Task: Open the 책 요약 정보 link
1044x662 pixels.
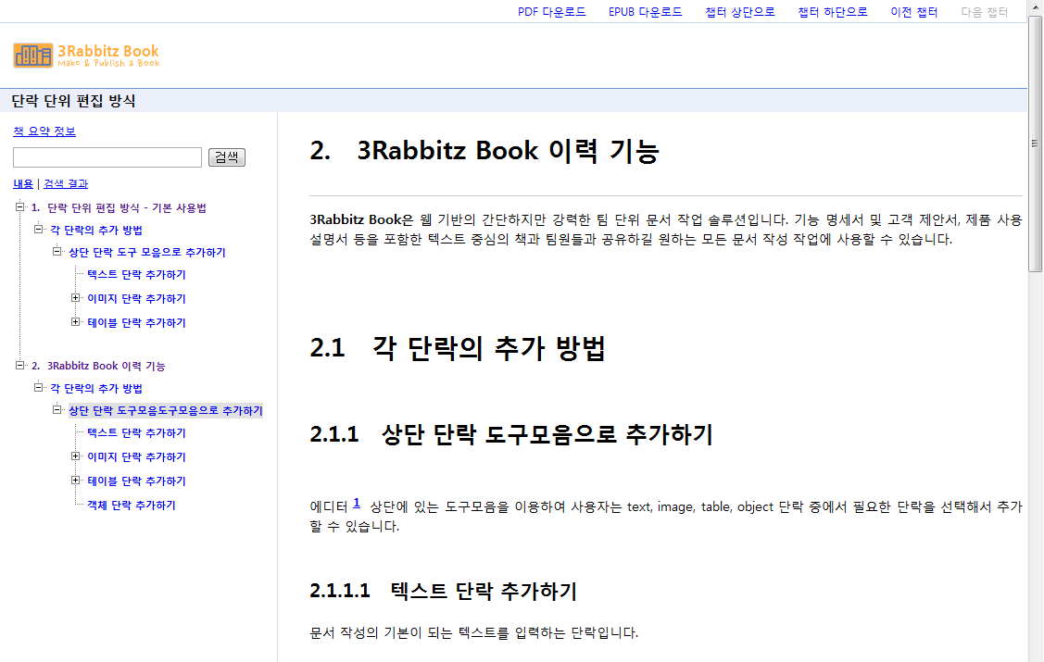Action: 44,131
